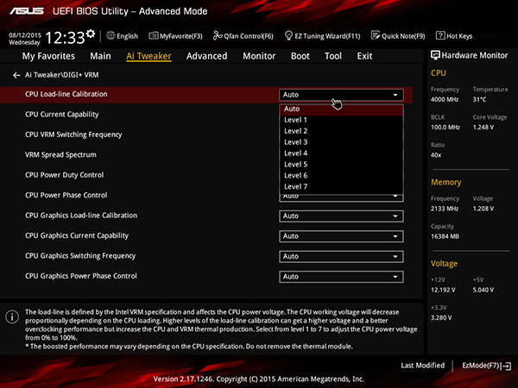This screenshot has width=518, height=388.
Task: Click the 4000 MHz CPU frequency value
Action: click(x=445, y=99)
